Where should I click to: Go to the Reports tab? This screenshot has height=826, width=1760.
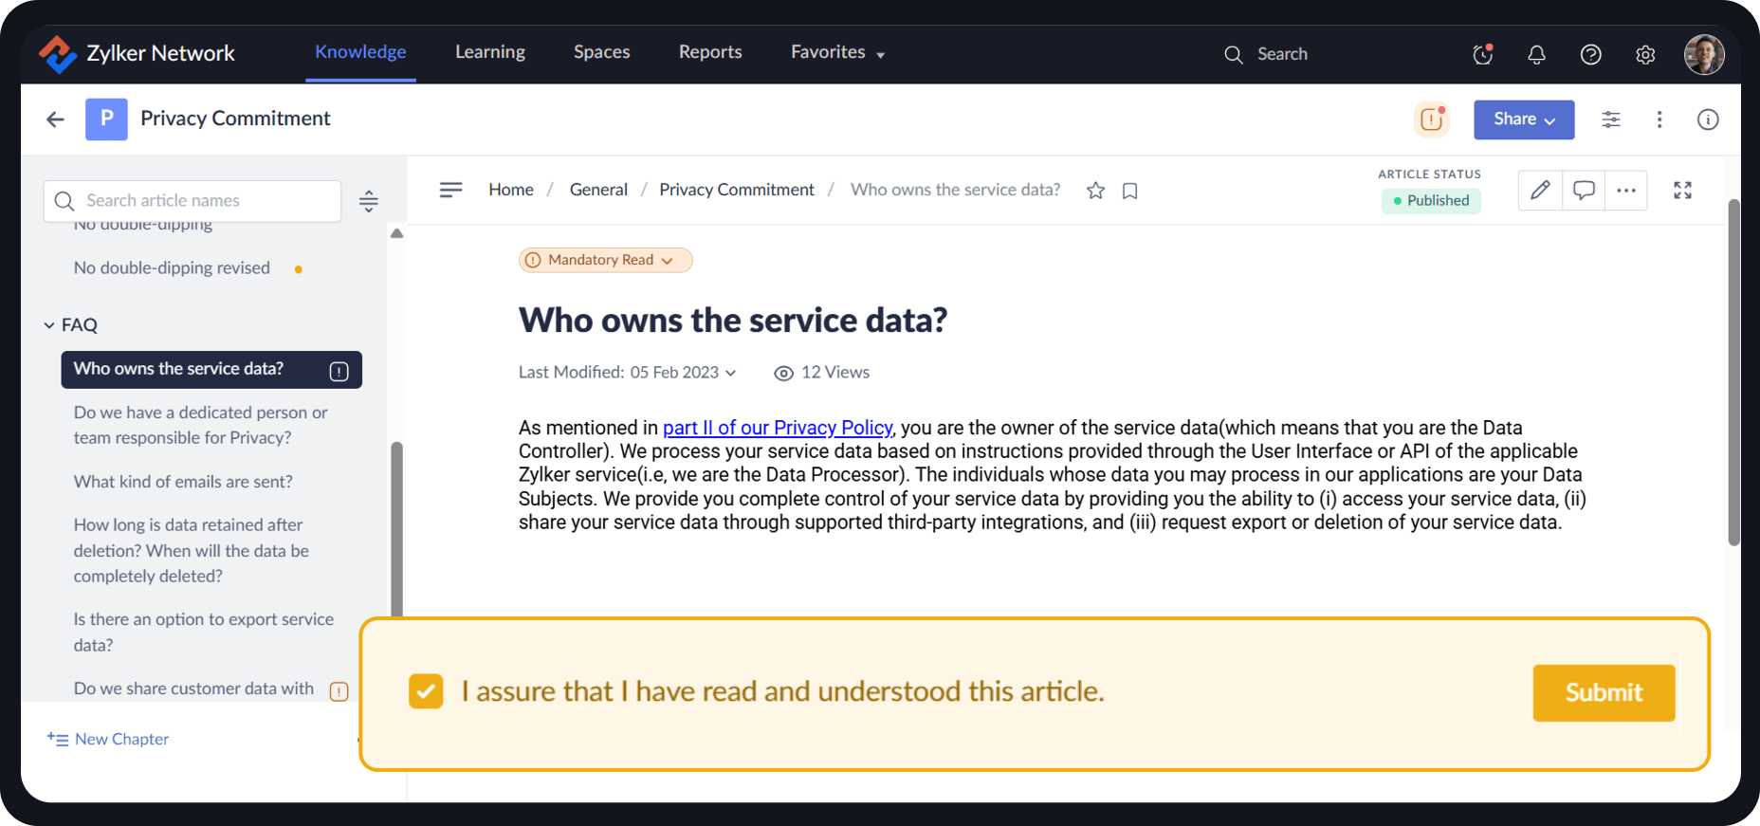coord(709,52)
